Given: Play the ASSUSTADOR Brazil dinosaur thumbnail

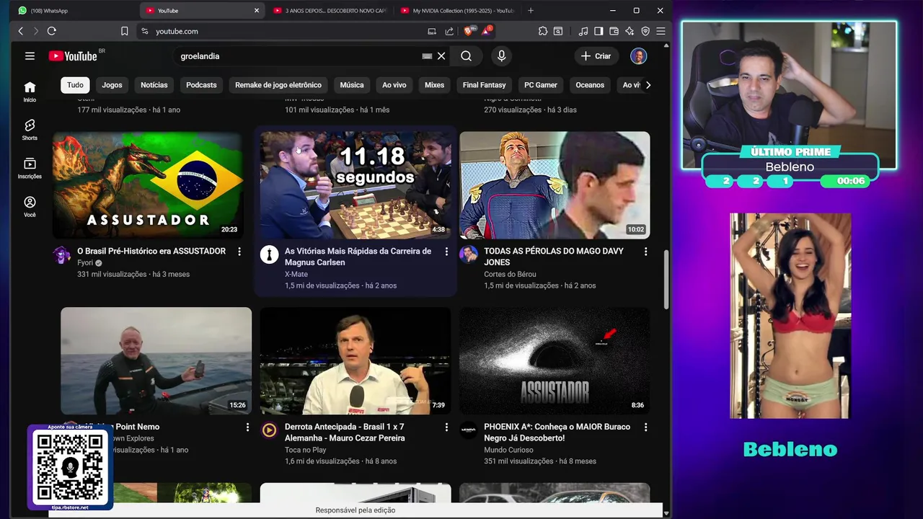Looking at the screenshot, I should tap(148, 185).
